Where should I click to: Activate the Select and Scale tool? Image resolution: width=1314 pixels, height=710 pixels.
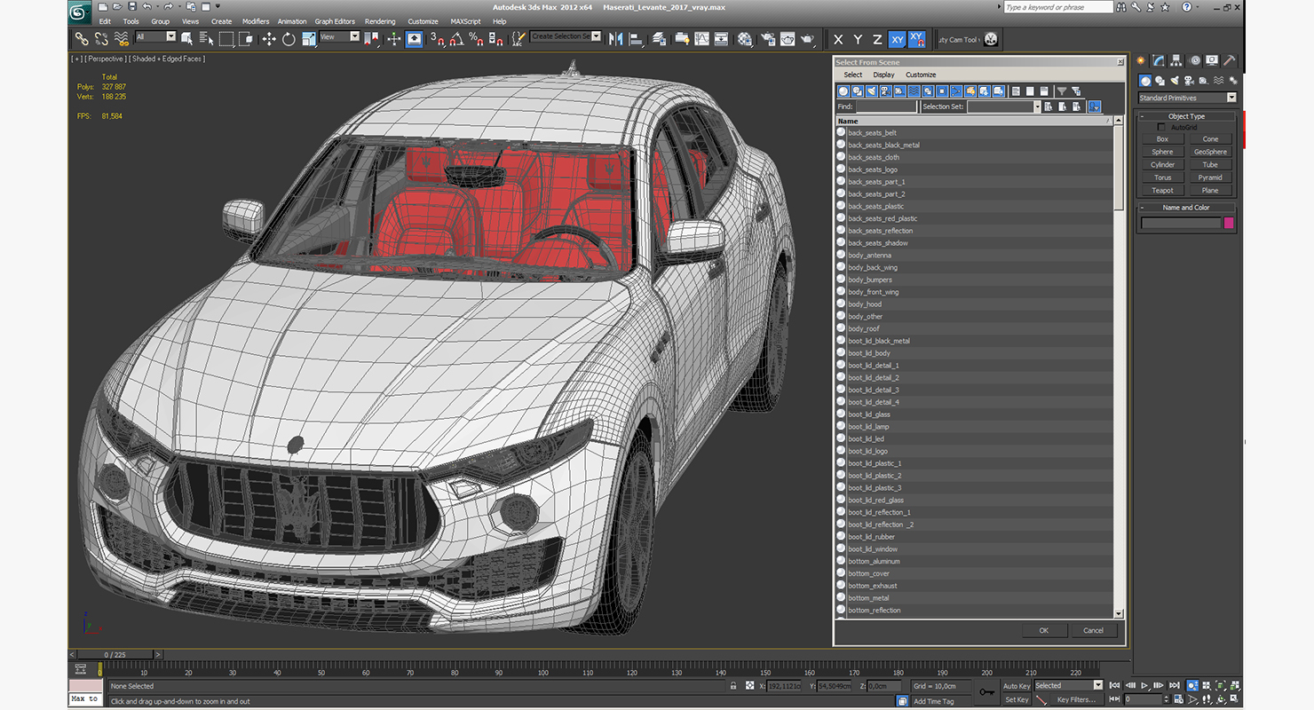308,39
